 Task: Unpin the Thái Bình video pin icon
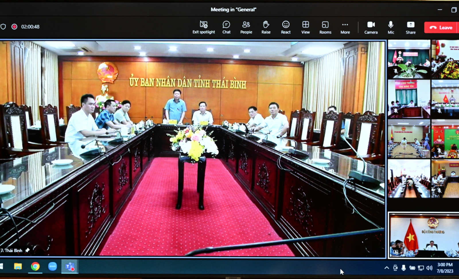tap(27, 250)
